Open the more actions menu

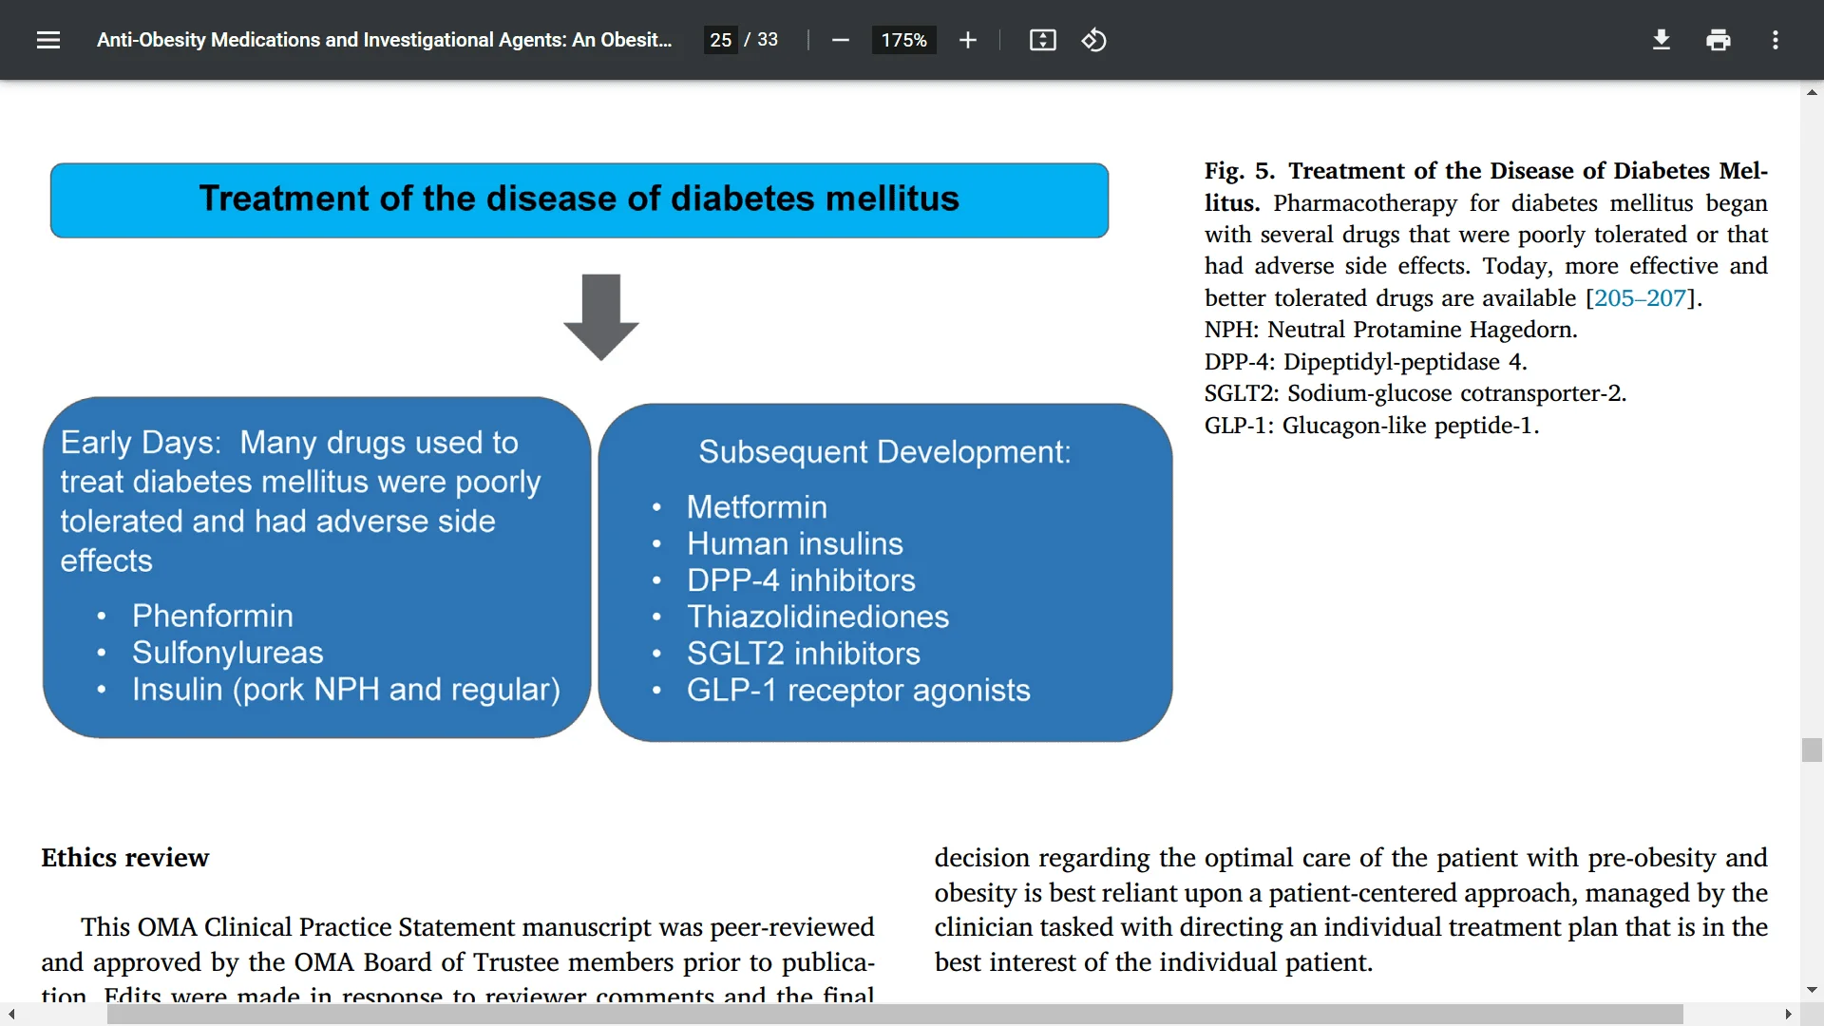(x=1776, y=40)
